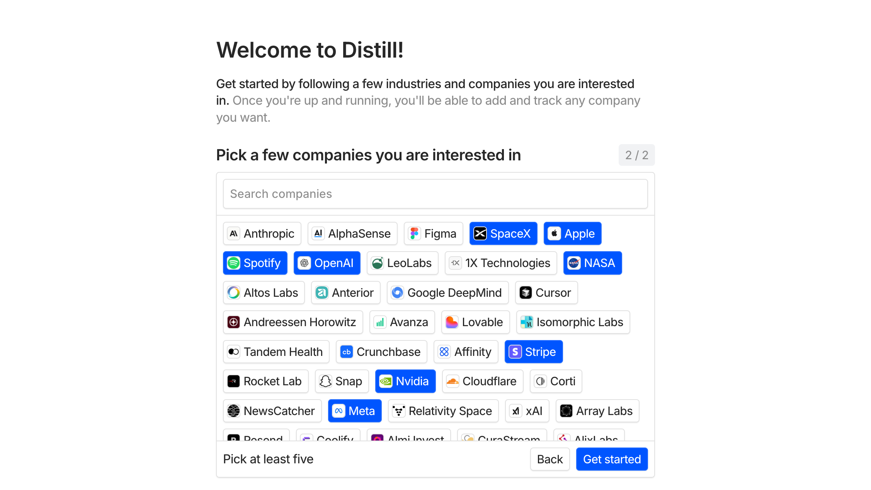
Task: Select the Relativity Space chip
Action: coord(443,411)
